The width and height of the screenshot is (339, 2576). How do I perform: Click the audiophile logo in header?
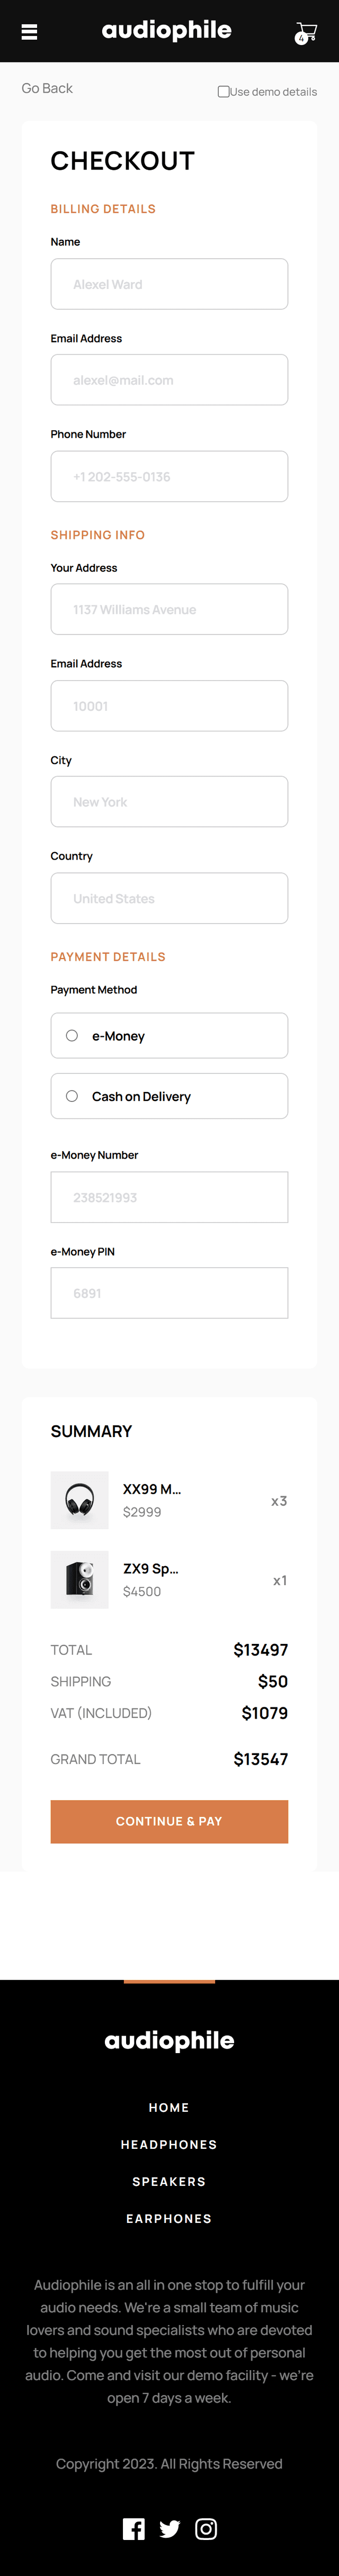pyautogui.click(x=166, y=31)
